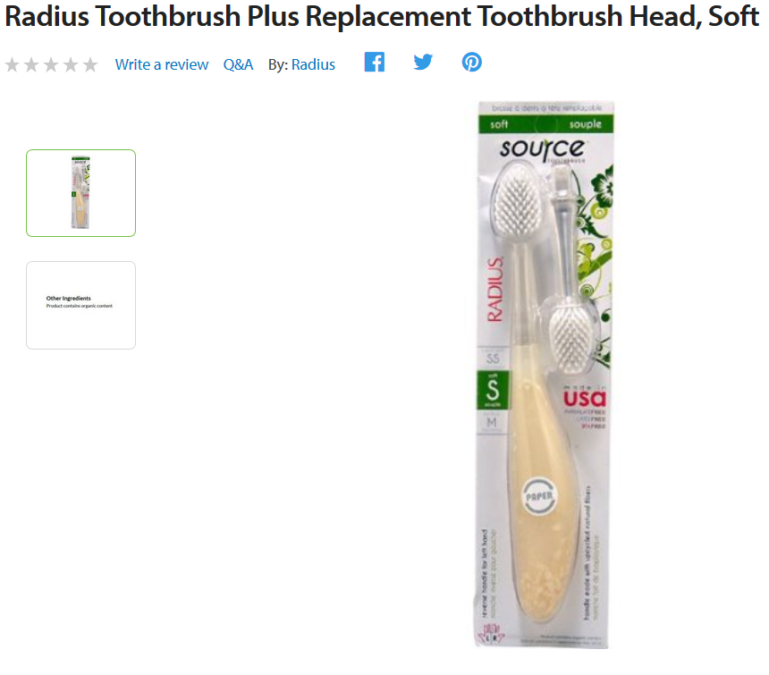This screenshot has width=769, height=675.
Task: Click the RADIUS text on package
Action: click(495, 290)
